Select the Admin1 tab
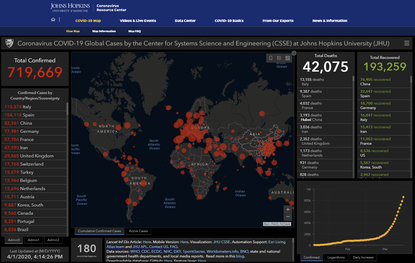The width and height of the screenshot is (415, 263). point(34,240)
